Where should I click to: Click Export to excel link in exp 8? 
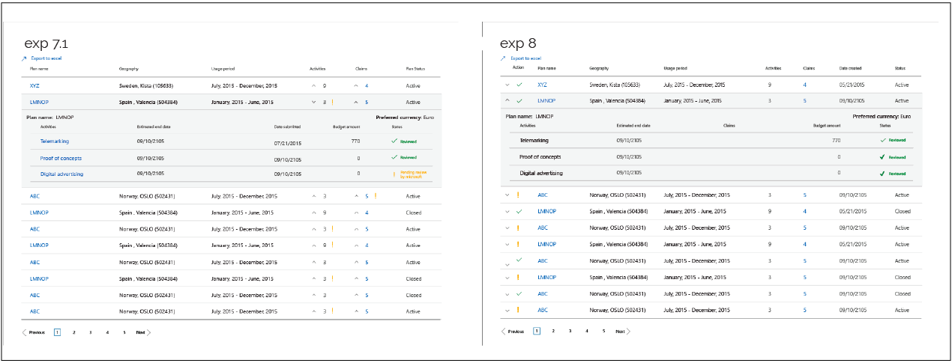[x=525, y=58]
